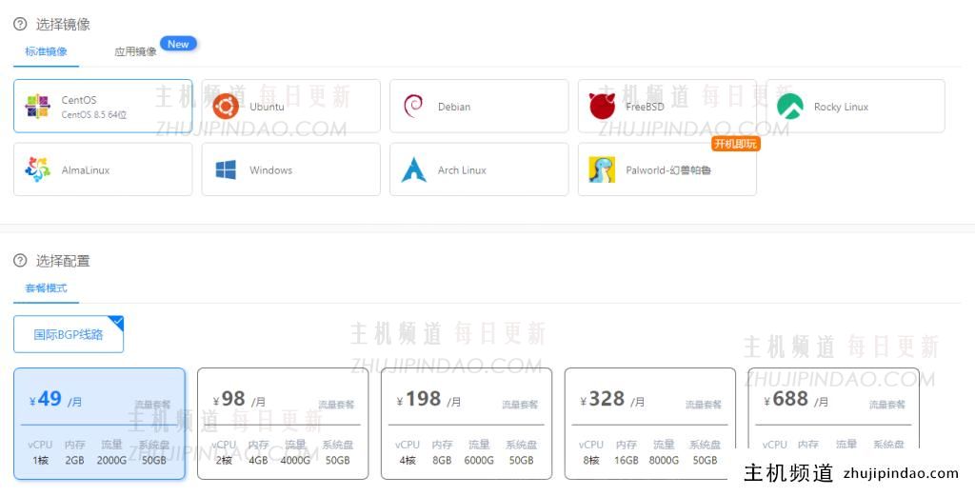The width and height of the screenshot is (975, 496).
Task: Click the 开机即玩 orange badge
Action: (736, 144)
